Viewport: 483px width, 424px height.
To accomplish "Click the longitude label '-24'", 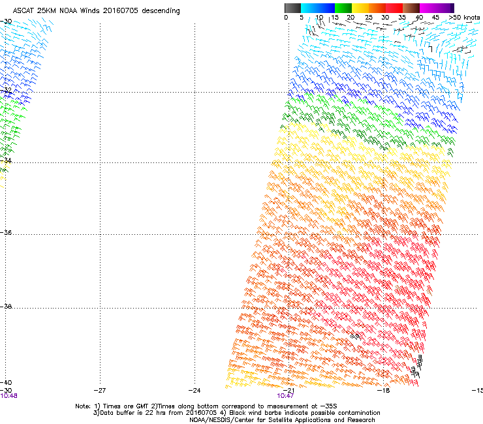I will coord(195,391).
